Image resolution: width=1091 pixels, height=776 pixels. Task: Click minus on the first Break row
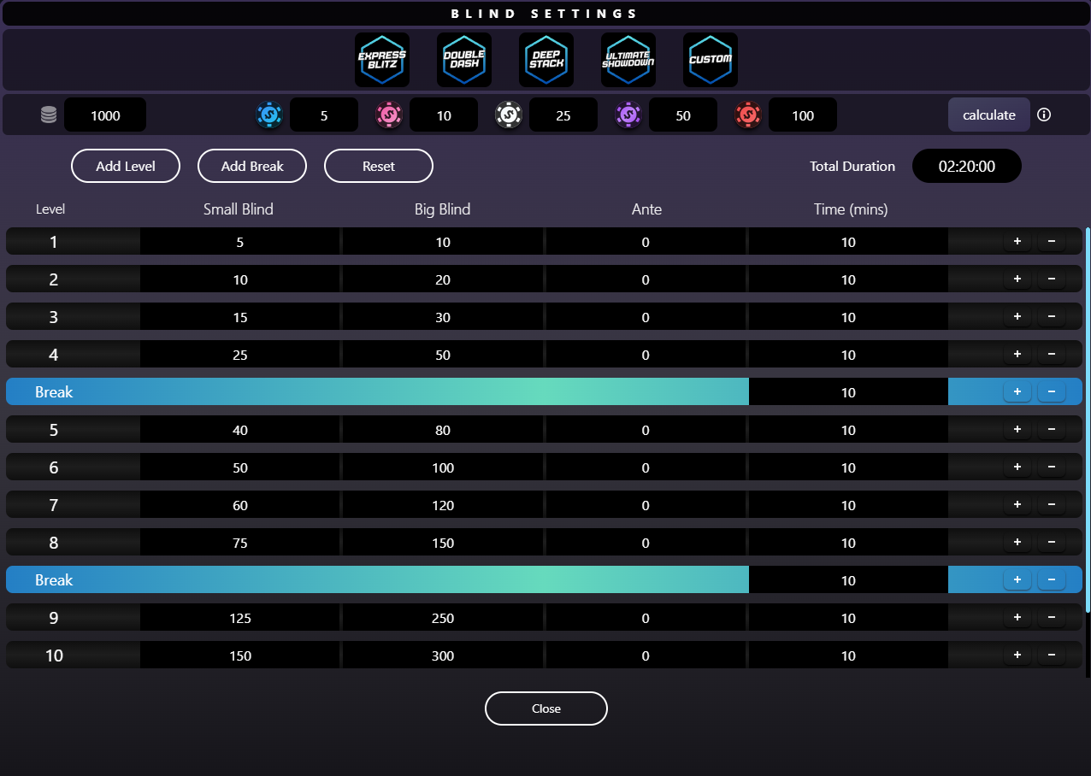tap(1051, 392)
